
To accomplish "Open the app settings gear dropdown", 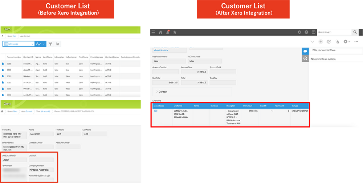I will [x=347, y=42].
